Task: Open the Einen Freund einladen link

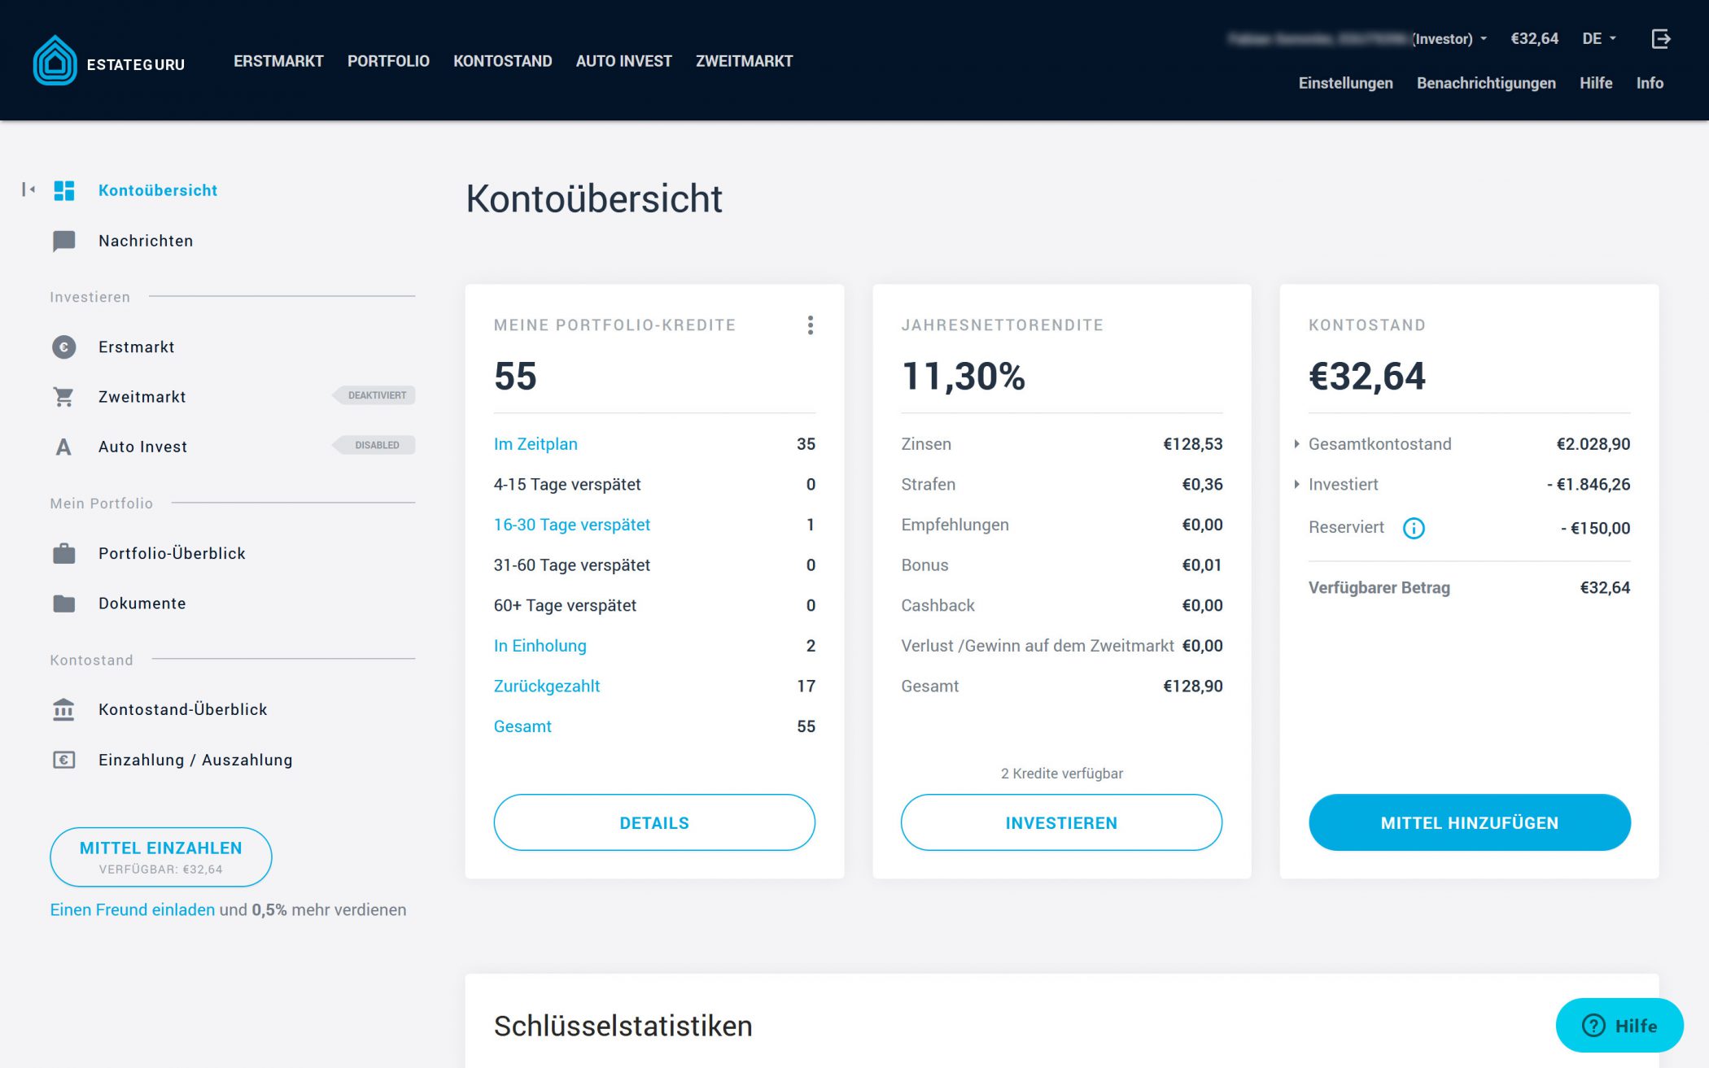Action: (131, 909)
